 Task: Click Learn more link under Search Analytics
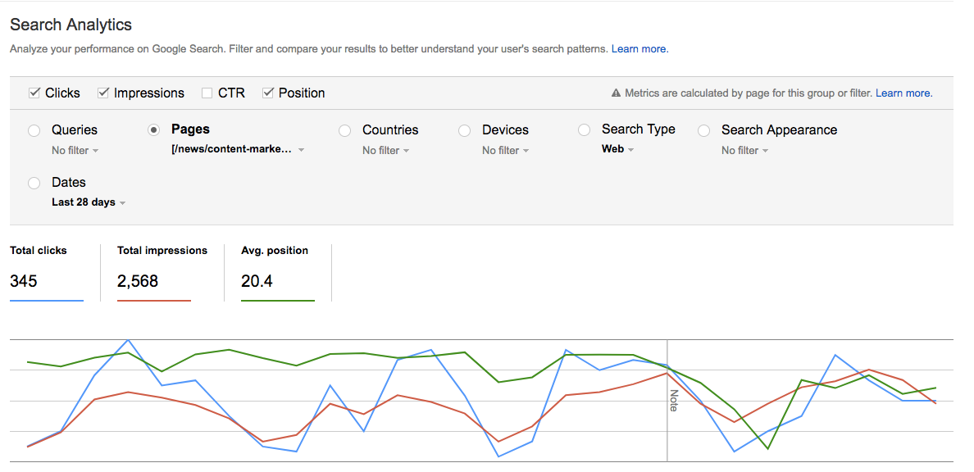(x=639, y=49)
